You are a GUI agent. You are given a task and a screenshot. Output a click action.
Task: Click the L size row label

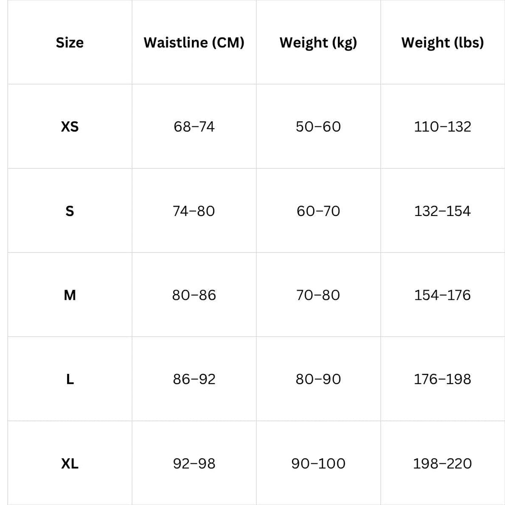tap(70, 379)
